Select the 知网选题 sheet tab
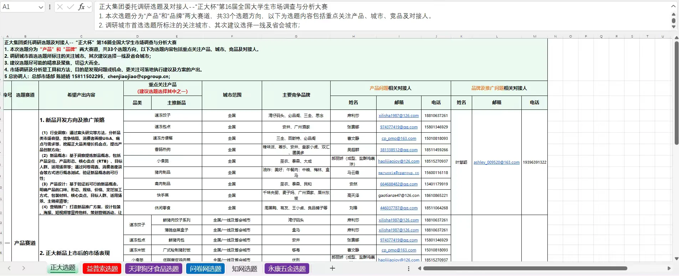This screenshot has height=276, width=679. 245,269
